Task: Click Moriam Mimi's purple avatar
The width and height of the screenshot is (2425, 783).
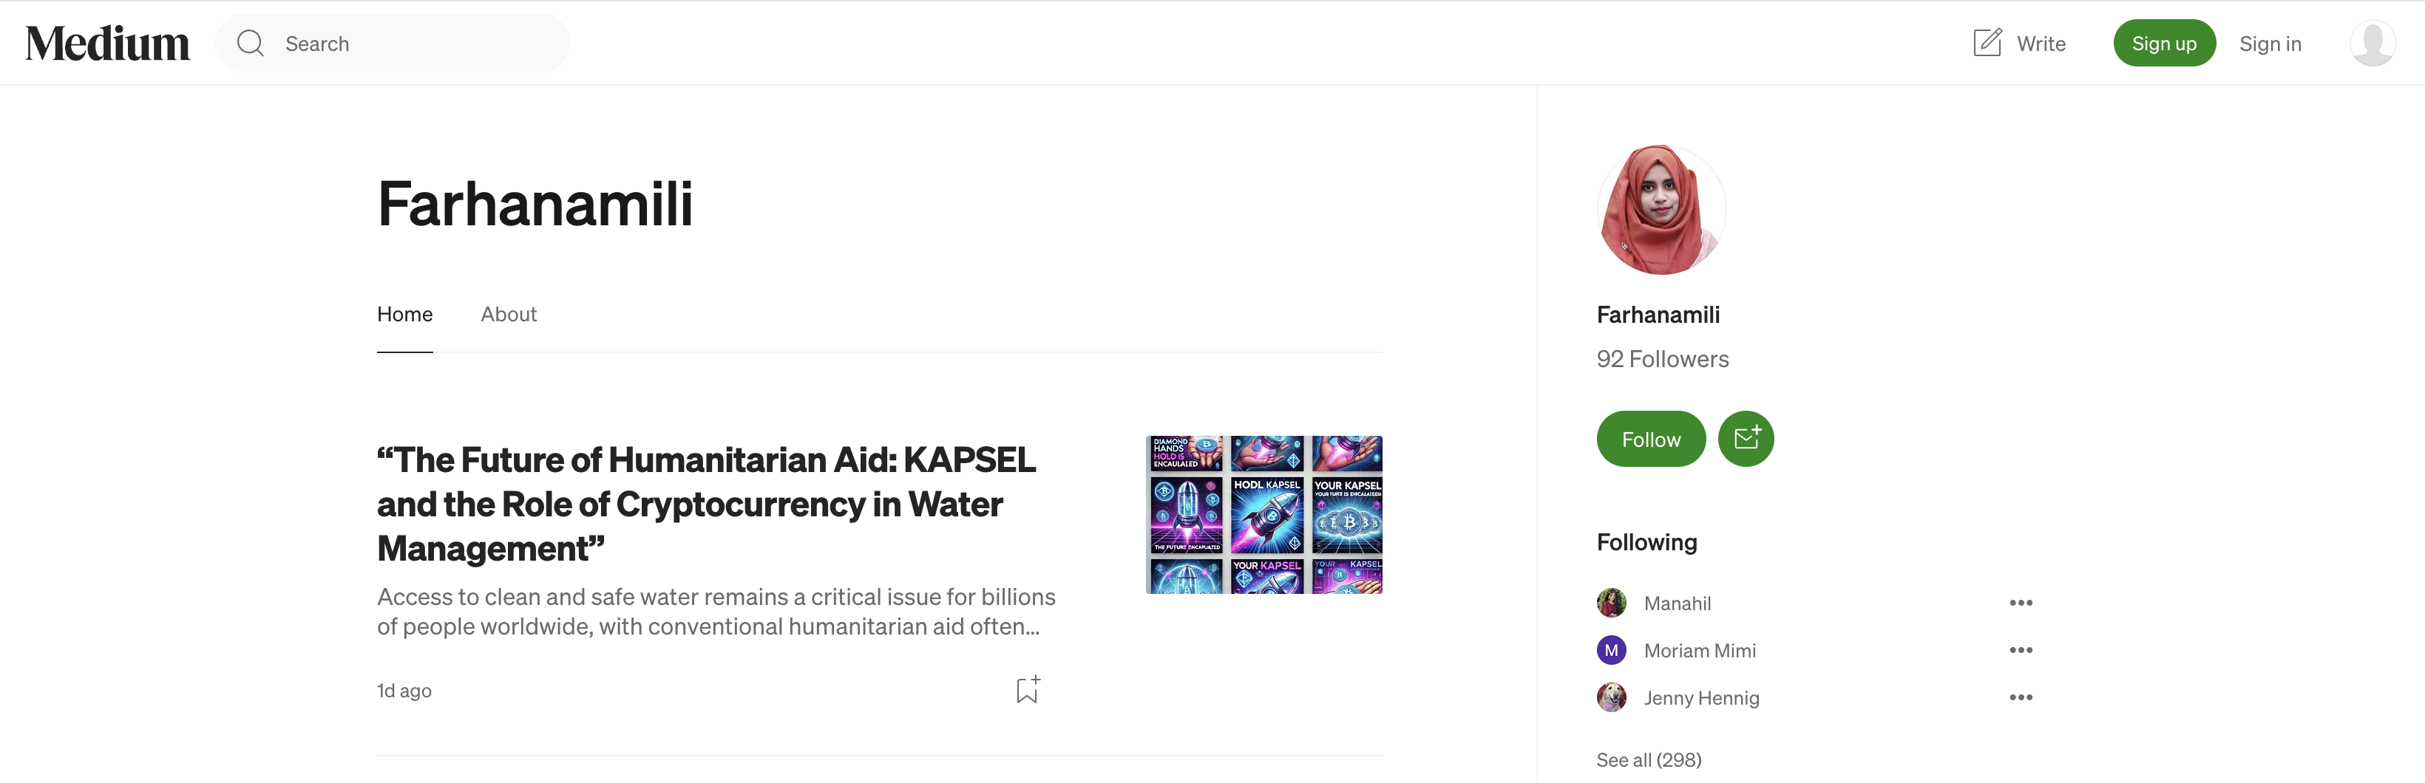Action: click(1611, 650)
